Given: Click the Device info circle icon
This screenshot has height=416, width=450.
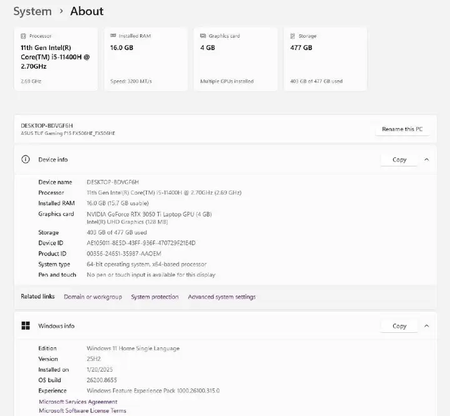Looking at the screenshot, I should pyautogui.click(x=26, y=159).
